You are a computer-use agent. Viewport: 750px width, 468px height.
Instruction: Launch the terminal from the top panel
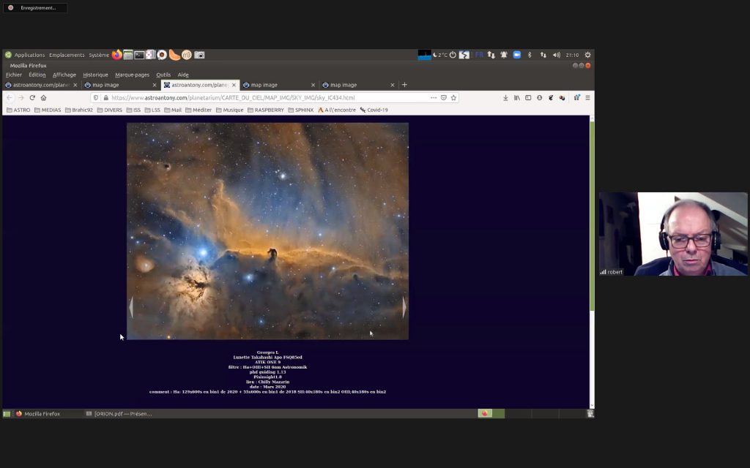point(139,55)
